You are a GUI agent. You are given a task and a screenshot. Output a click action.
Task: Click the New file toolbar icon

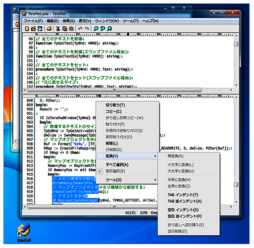(27, 29)
